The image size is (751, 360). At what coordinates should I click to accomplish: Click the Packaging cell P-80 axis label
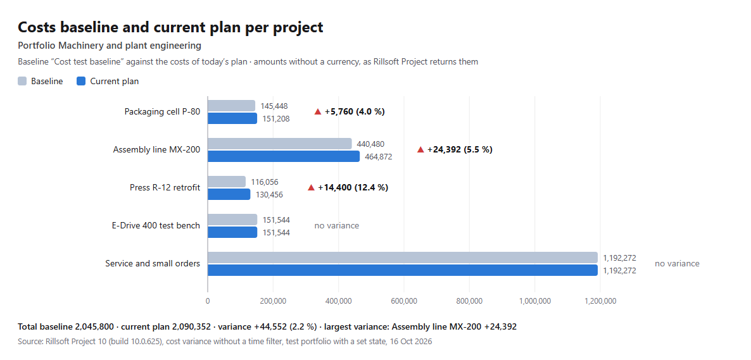pos(162,111)
